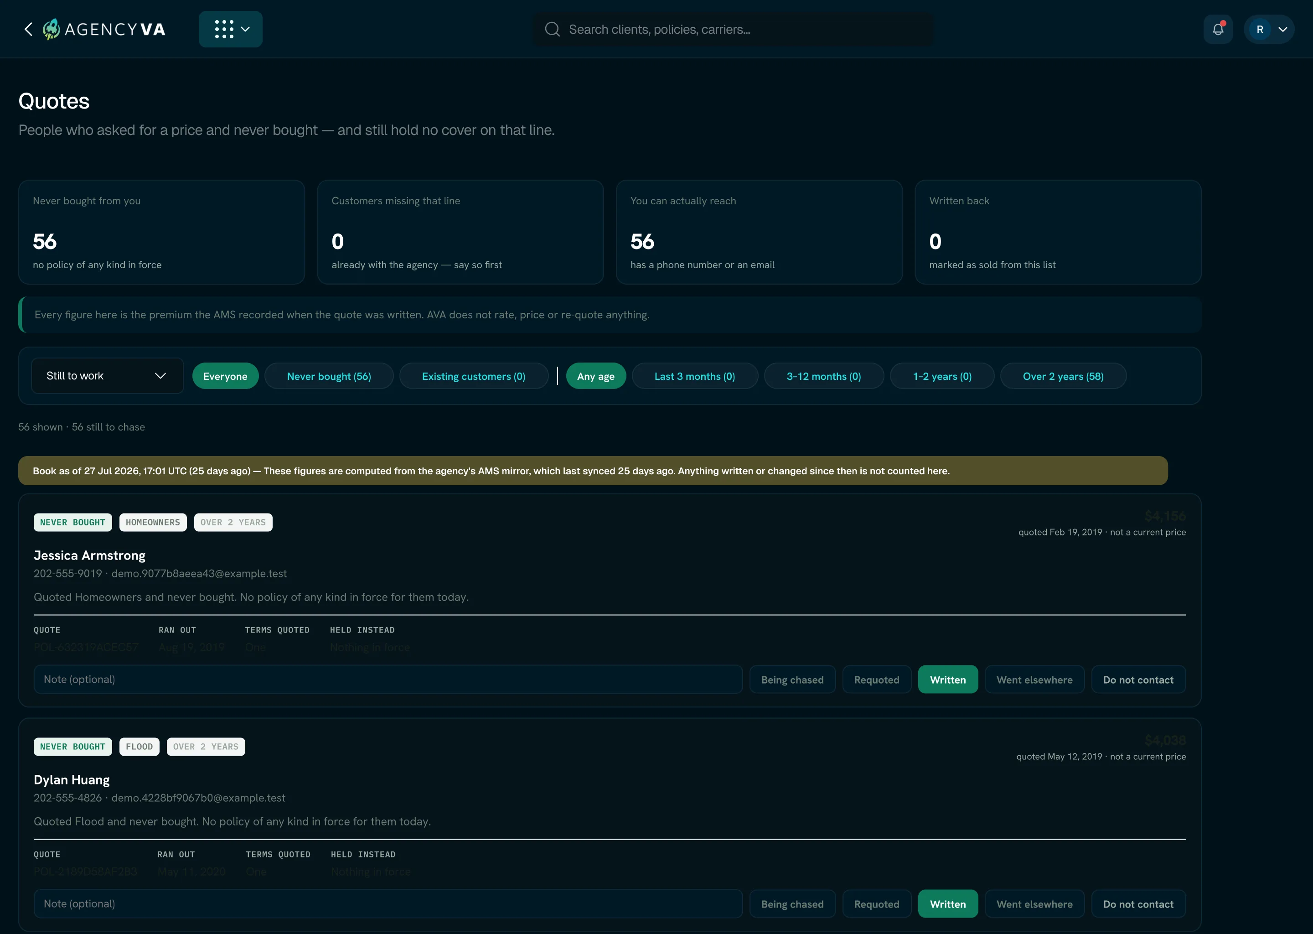This screenshot has width=1313, height=934.
Task: Mark Jessica Armstrong as Went elsewhere
Action: pyautogui.click(x=1034, y=679)
